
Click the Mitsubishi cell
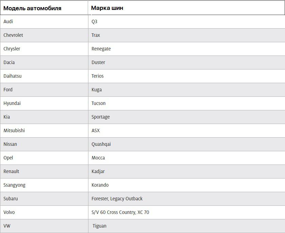tap(44, 131)
